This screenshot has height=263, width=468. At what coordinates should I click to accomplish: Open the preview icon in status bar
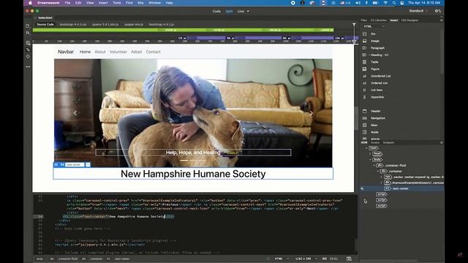click(x=349, y=259)
